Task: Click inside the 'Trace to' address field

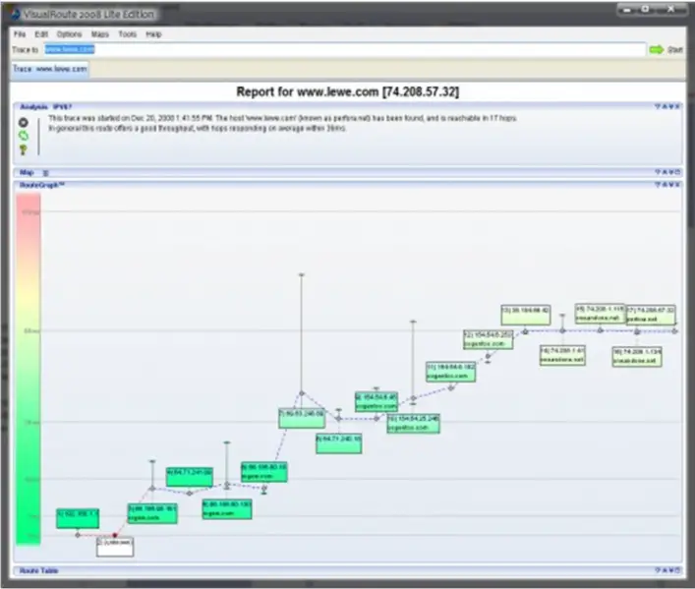Action: pos(344,49)
